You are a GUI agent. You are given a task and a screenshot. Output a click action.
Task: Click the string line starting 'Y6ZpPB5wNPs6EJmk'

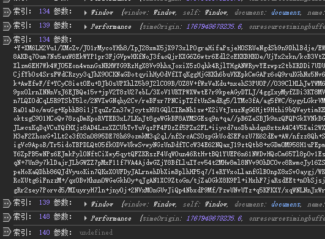[x=169, y=154]
